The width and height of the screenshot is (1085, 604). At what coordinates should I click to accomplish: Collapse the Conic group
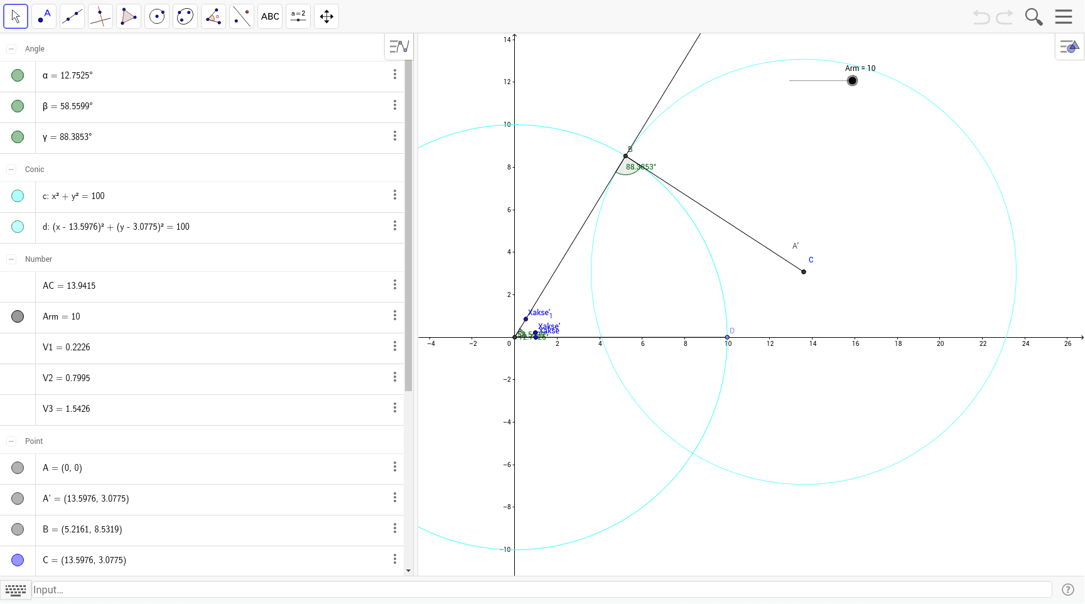pyautogui.click(x=11, y=169)
